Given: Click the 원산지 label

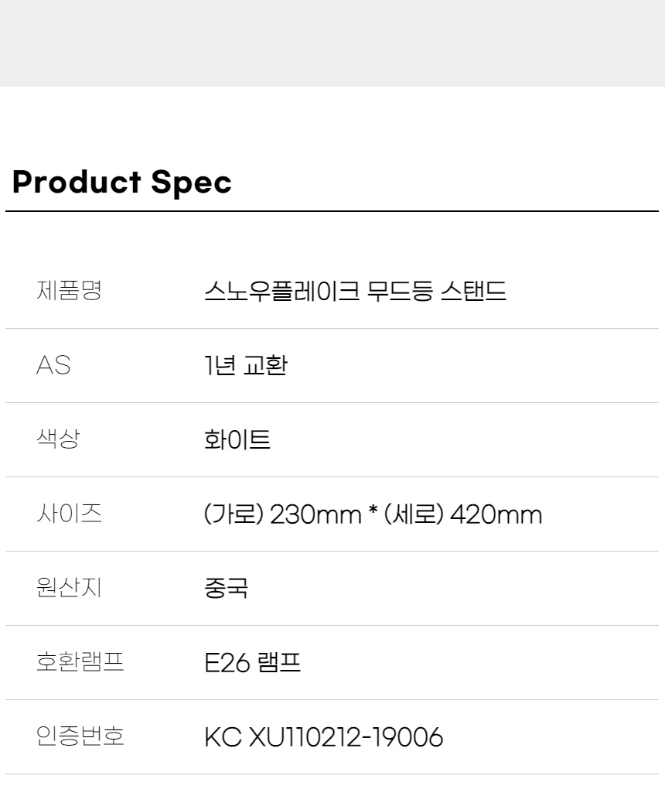Looking at the screenshot, I should pos(69,588).
